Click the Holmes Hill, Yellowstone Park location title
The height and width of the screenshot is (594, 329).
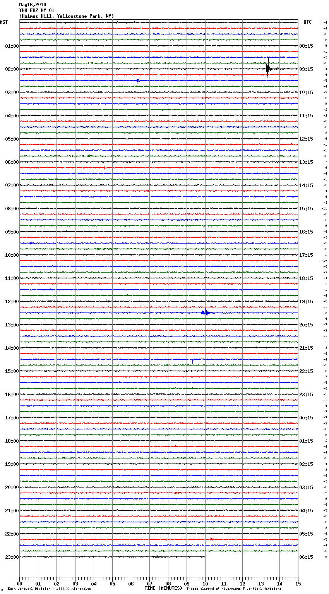(x=67, y=16)
